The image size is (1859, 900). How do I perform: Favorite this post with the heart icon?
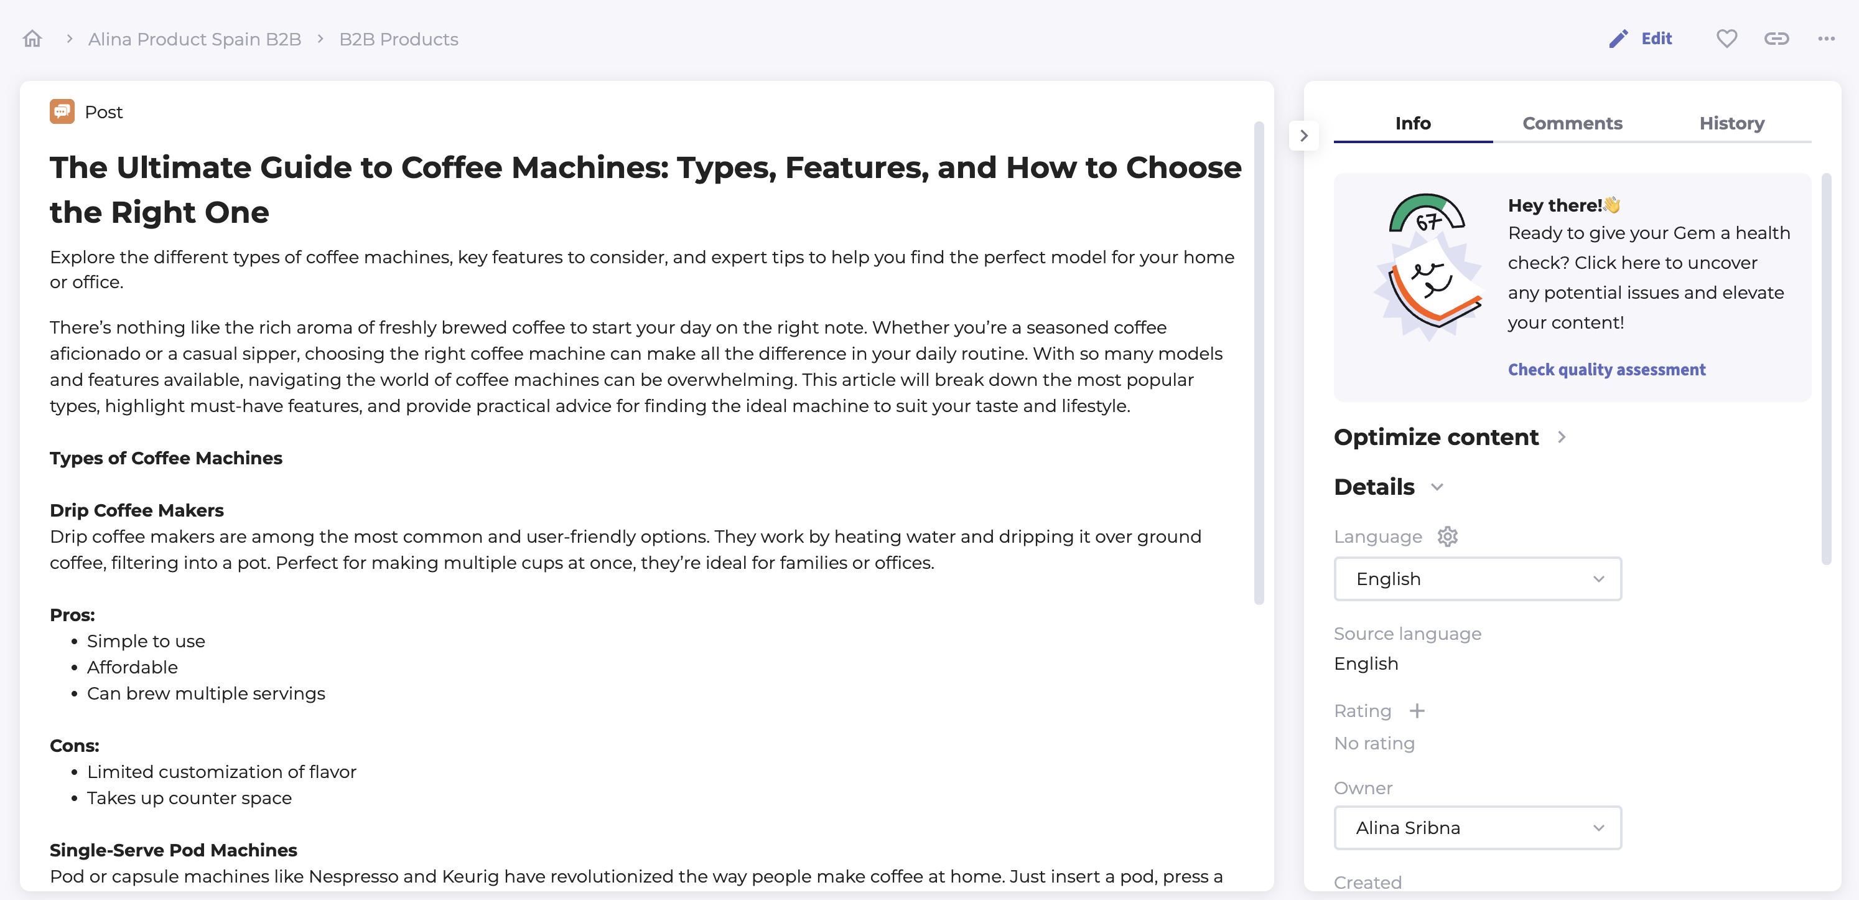pyautogui.click(x=1726, y=39)
